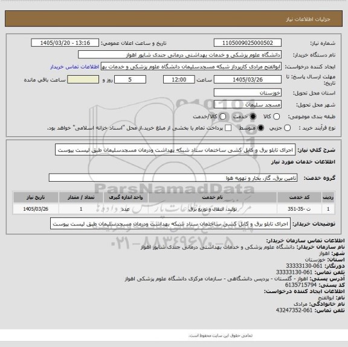
Task: Click the postal code 6135715794
Action: click(x=301, y=285)
